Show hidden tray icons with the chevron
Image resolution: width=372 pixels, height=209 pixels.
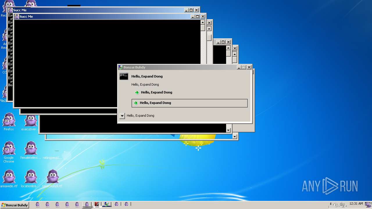point(330,204)
